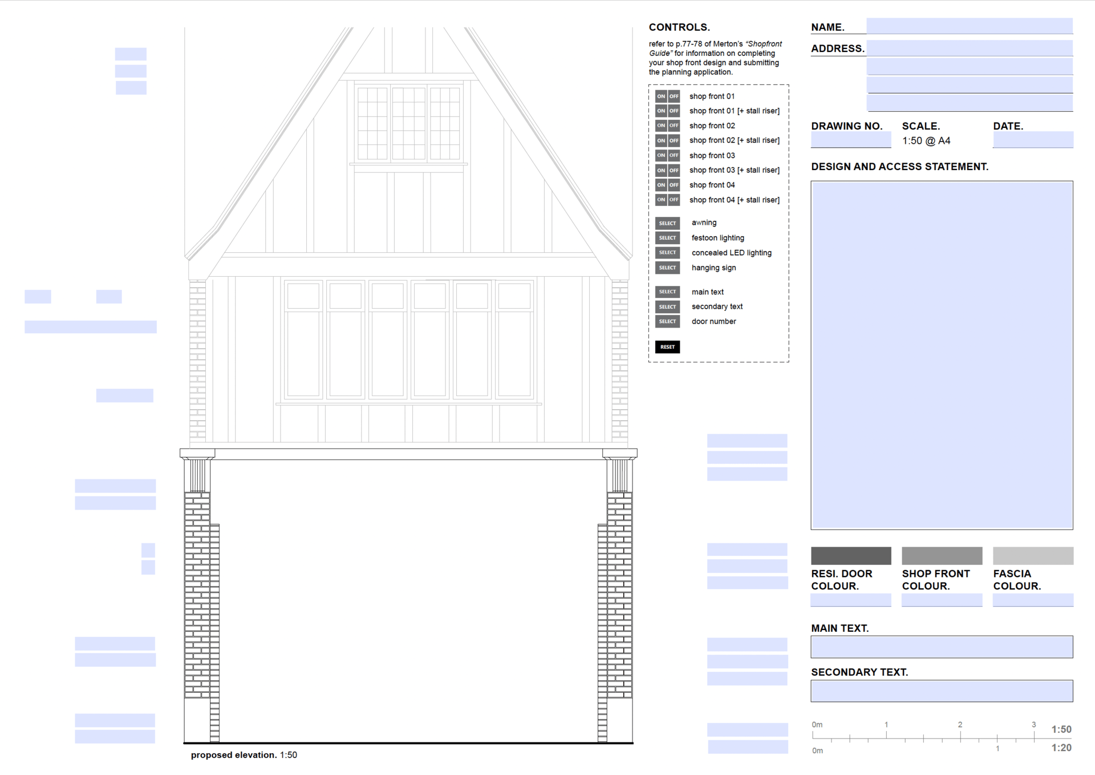Click the resi. door colour swatch
The width and height of the screenshot is (1095, 775).
850,555
